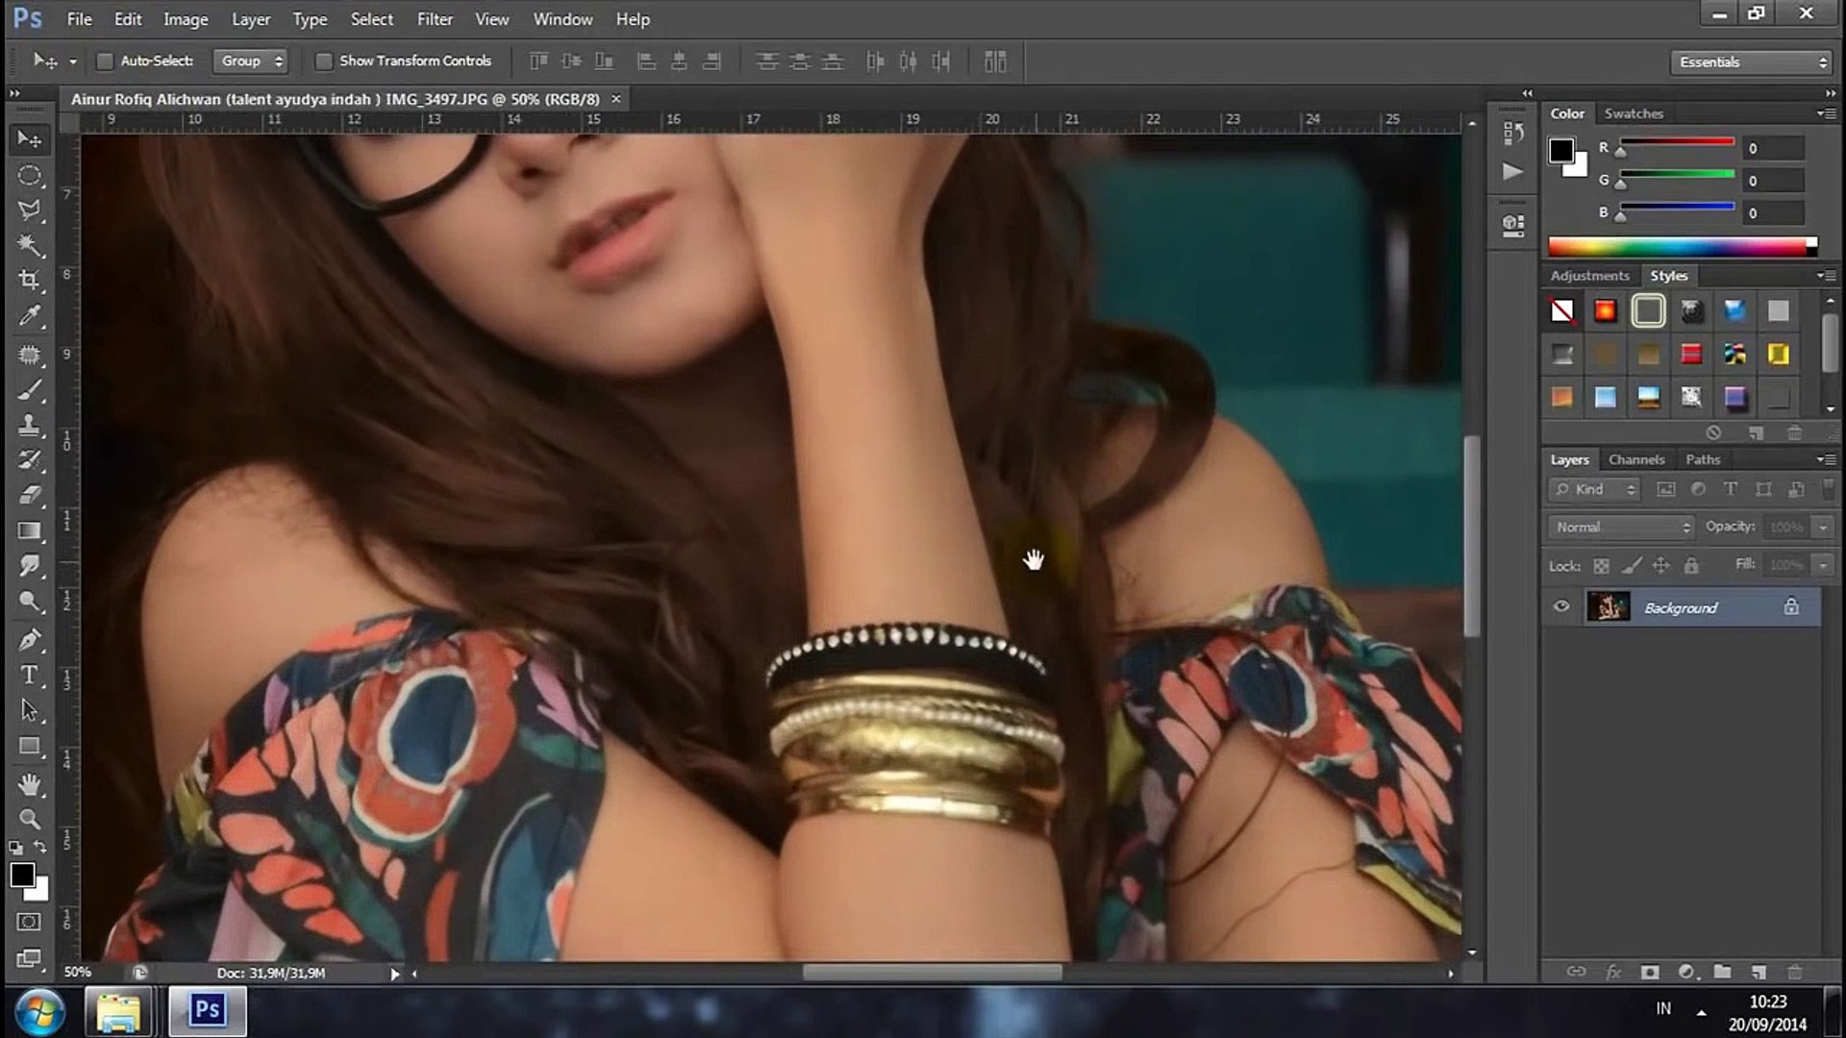
Task: Select the Magic Wand tool
Action: [30, 246]
